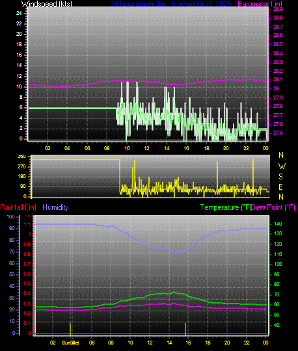Click hour 08 on the windspeed chart time axis
This screenshot has width=298, height=351.
[x=107, y=148]
